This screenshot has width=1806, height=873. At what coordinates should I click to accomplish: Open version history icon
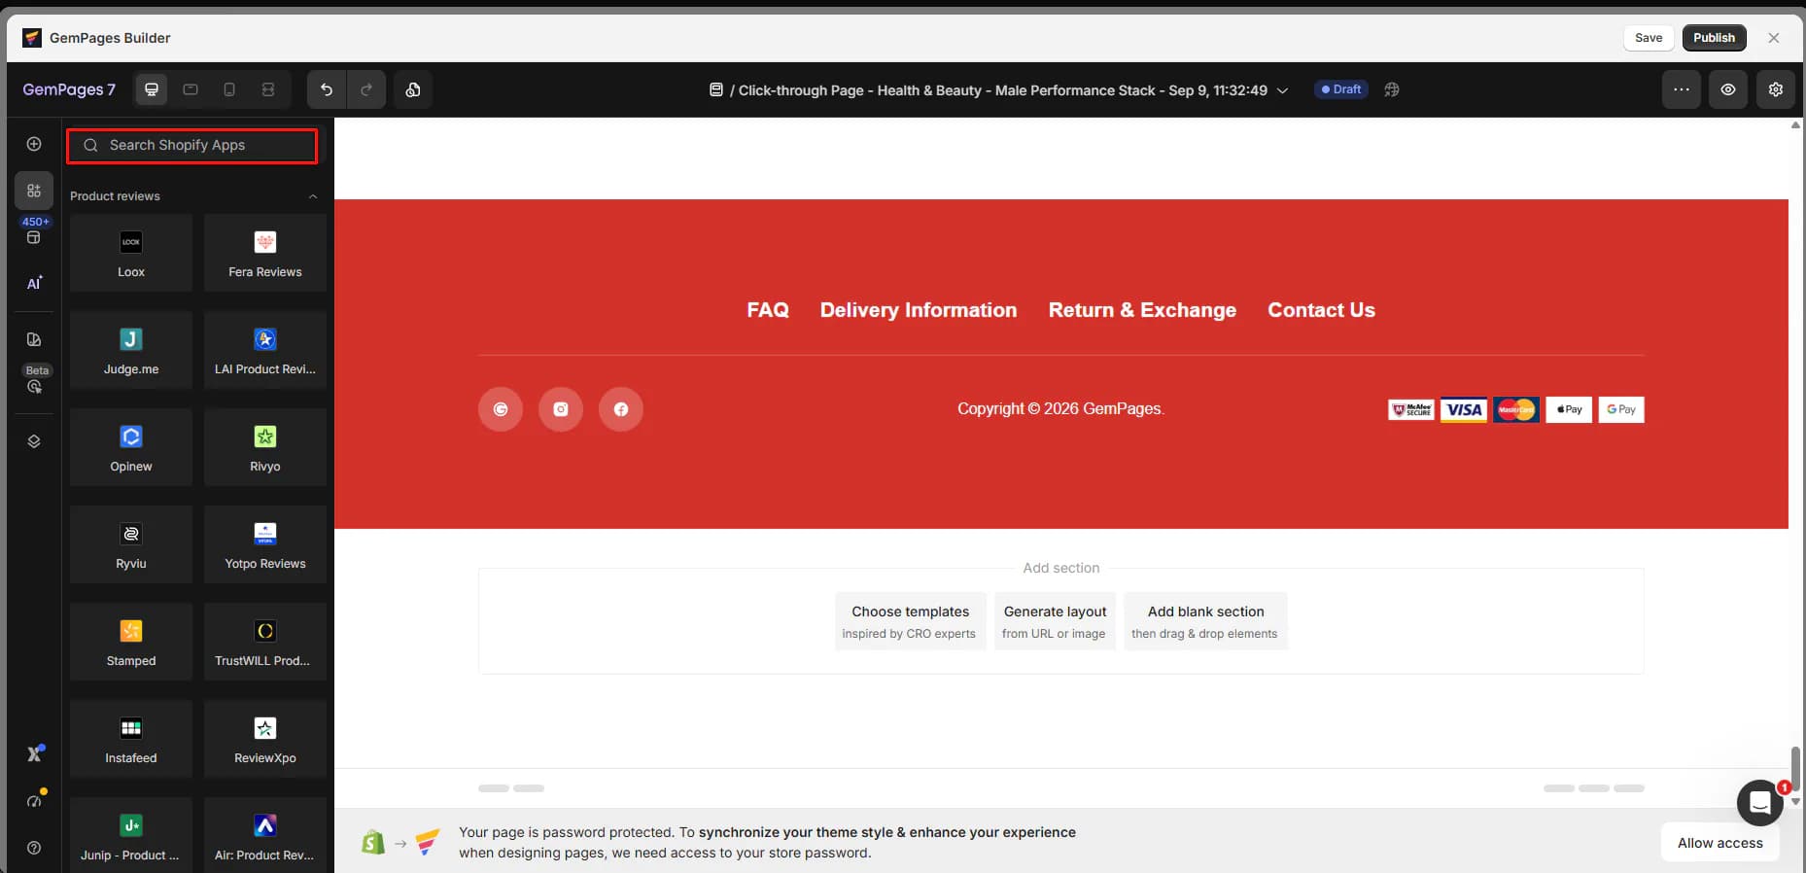(413, 89)
